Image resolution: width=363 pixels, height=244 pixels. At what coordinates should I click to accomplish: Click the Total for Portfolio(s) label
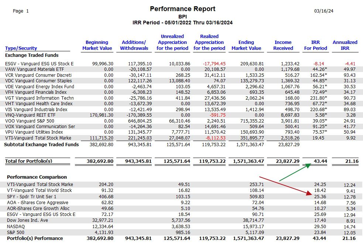coord(29,161)
